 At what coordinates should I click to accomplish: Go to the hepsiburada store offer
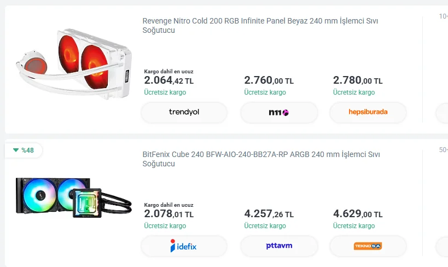point(368,113)
